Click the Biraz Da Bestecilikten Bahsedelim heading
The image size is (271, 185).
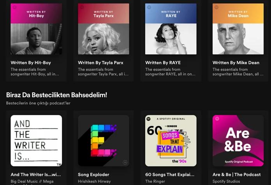(56, 95)
